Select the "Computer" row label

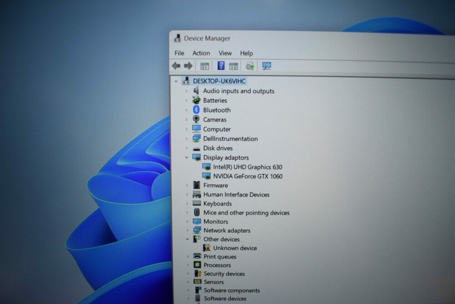(x=217, y=129)
